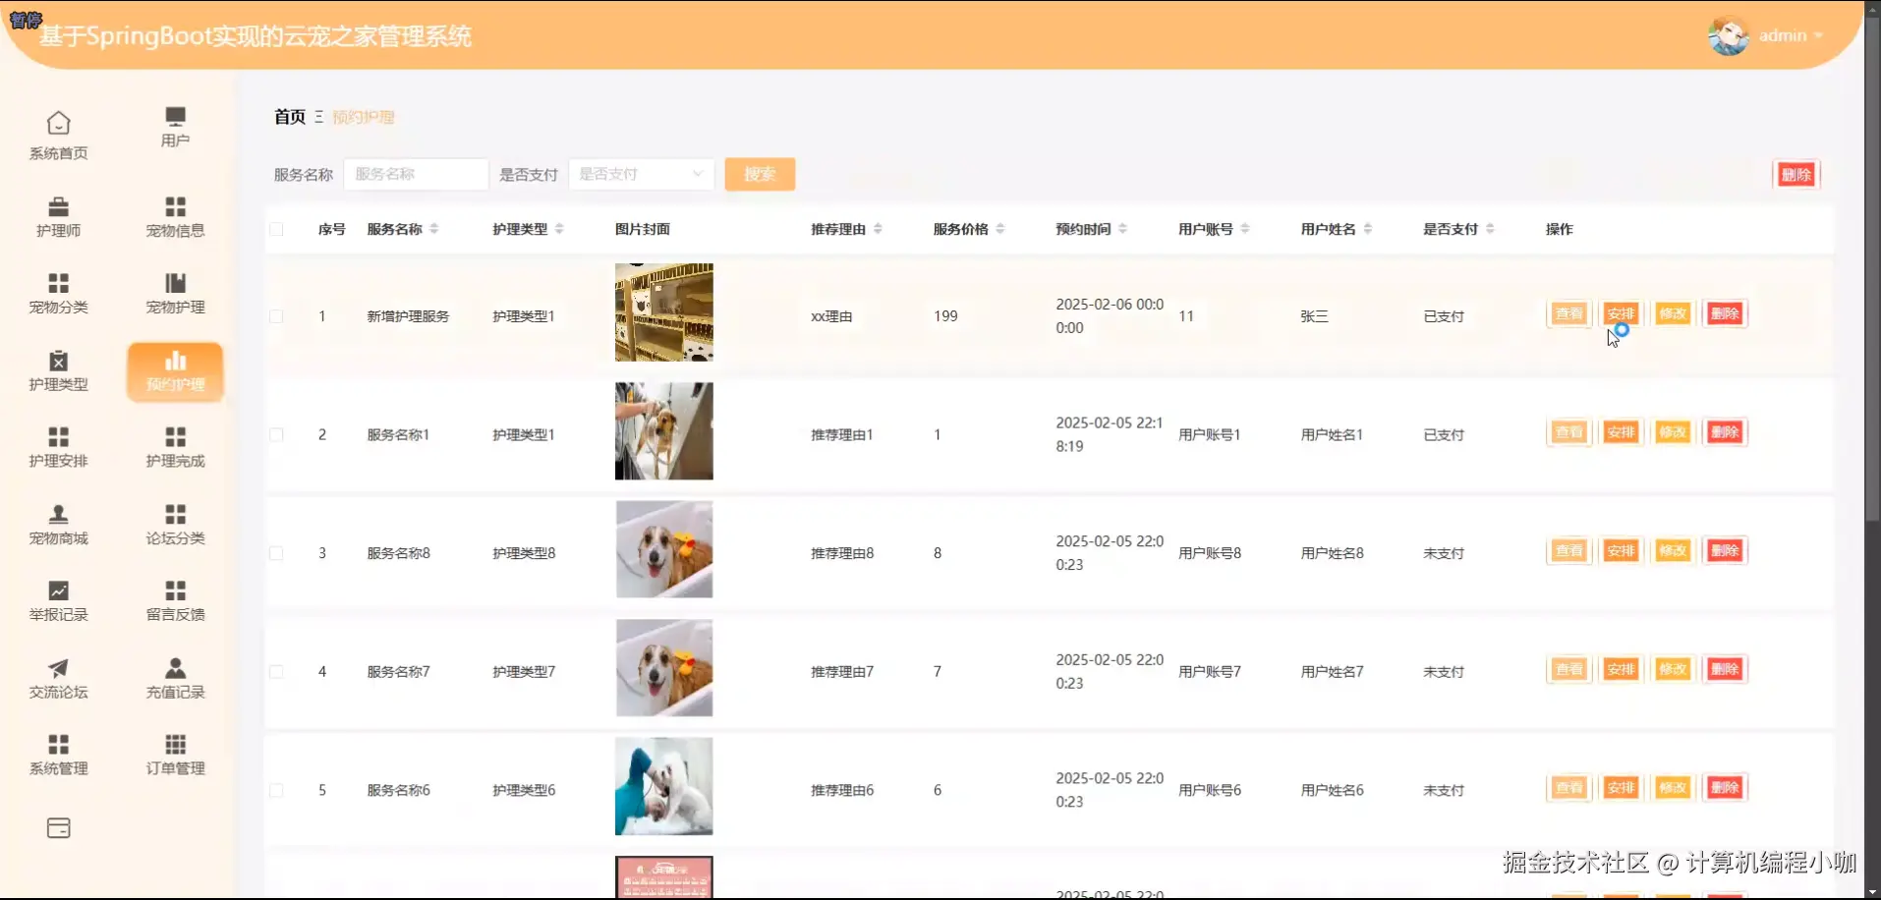
Task: Sort by the 服务价格 column arrows
Action: (1000, 229)
